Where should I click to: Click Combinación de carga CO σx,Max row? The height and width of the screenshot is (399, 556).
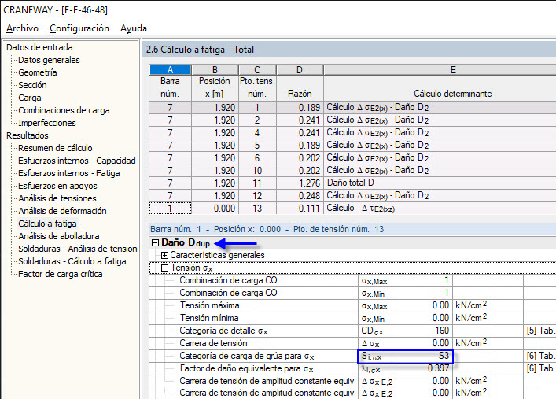click(x=353, y=280)
